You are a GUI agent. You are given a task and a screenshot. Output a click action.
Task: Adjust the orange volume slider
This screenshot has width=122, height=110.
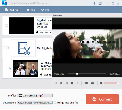(x=111, y=83)
